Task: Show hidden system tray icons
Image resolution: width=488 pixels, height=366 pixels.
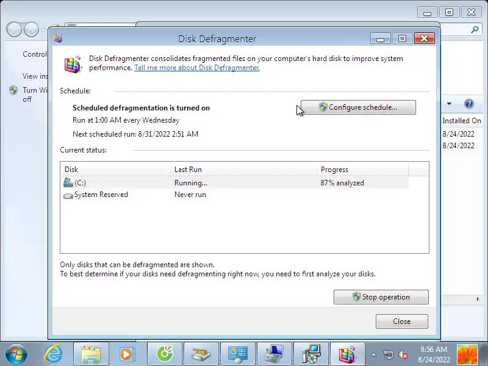Action: [x=373, y=354]
